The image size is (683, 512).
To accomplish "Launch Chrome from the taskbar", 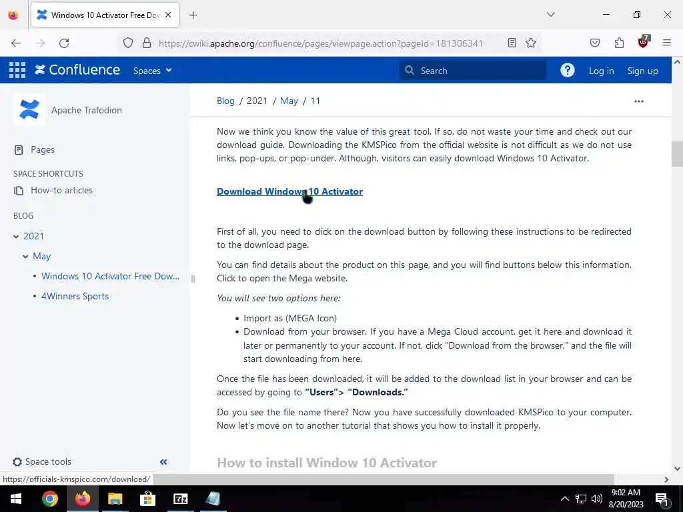I will coord(49,499).
